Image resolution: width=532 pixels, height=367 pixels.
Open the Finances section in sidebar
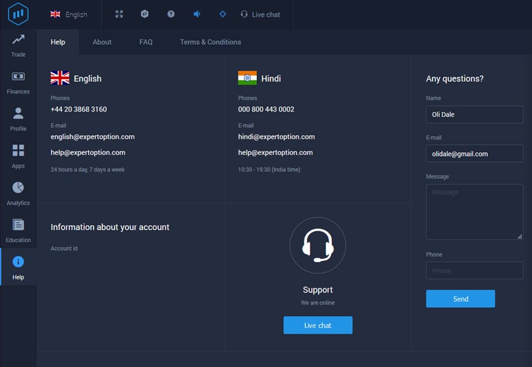click(18, 83)
